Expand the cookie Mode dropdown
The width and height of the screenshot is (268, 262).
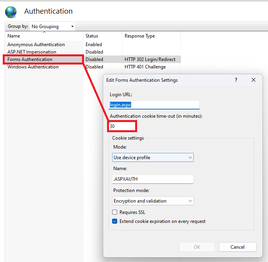pyautogui.click(x=152, y=158)
